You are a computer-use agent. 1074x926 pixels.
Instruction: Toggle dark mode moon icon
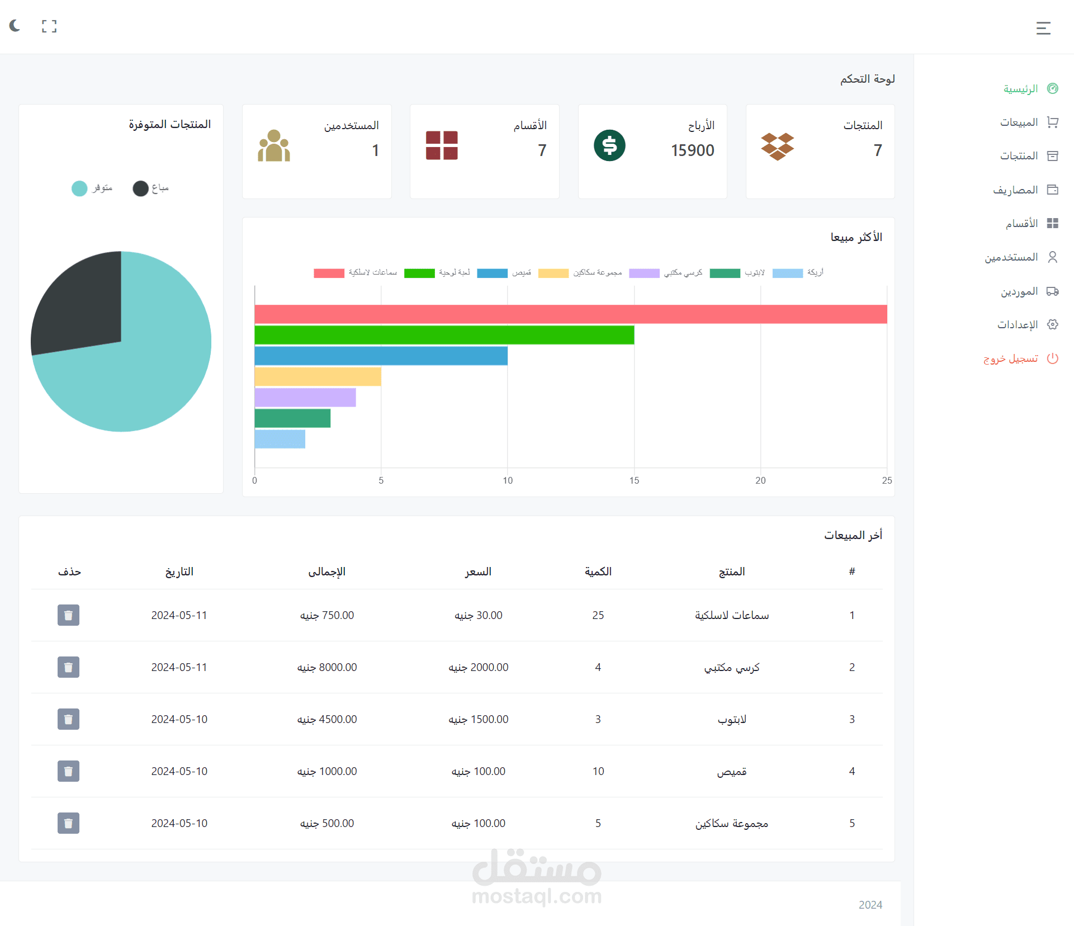click(15, 26)
